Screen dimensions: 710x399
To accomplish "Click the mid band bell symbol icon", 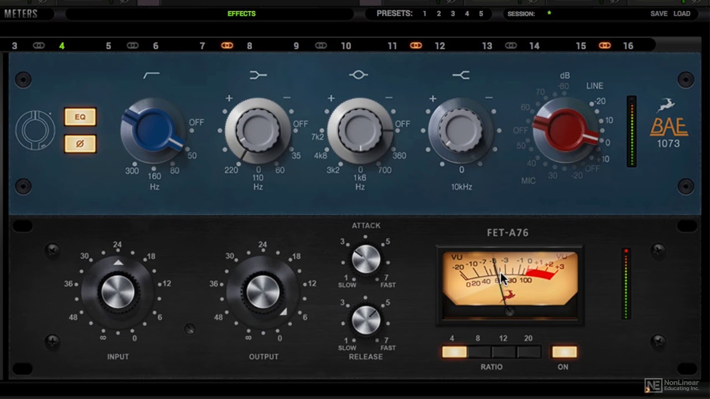I will coord(359,75).
